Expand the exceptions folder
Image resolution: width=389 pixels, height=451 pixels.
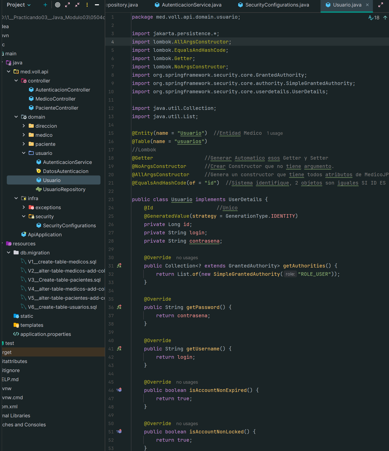click(x=24, y=207)
